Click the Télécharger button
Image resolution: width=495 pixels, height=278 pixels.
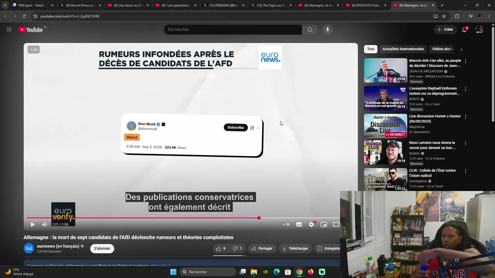295,249
